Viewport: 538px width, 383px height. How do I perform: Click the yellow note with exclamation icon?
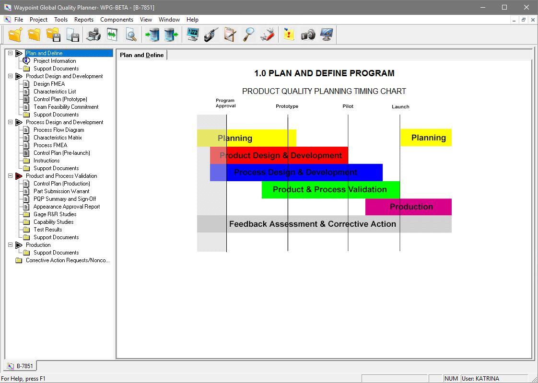coord(288,35)
